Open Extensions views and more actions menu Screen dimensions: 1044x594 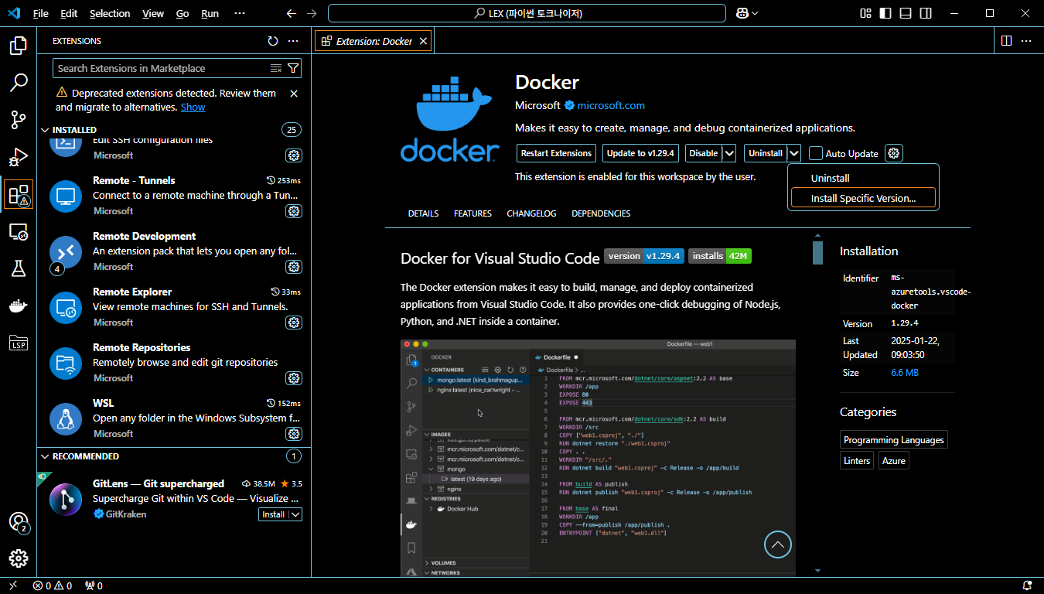tap(293, 41)
